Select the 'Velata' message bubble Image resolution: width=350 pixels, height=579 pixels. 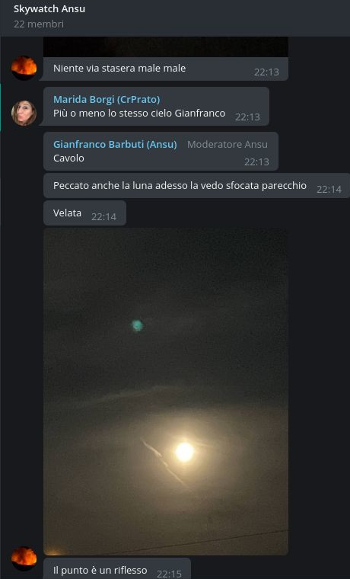click(x=84, y=213)
